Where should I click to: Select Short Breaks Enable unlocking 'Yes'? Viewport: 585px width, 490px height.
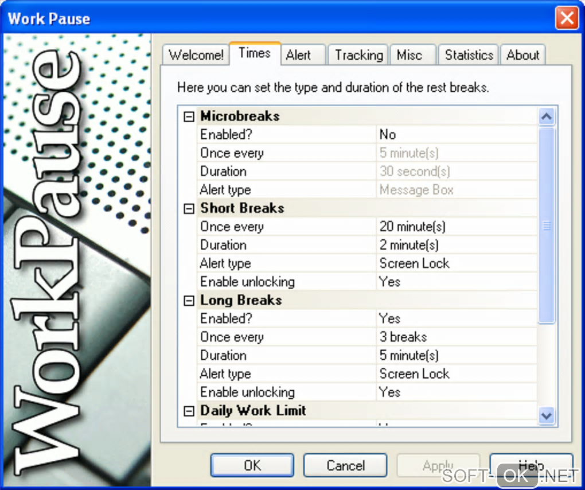coord(457,282)
